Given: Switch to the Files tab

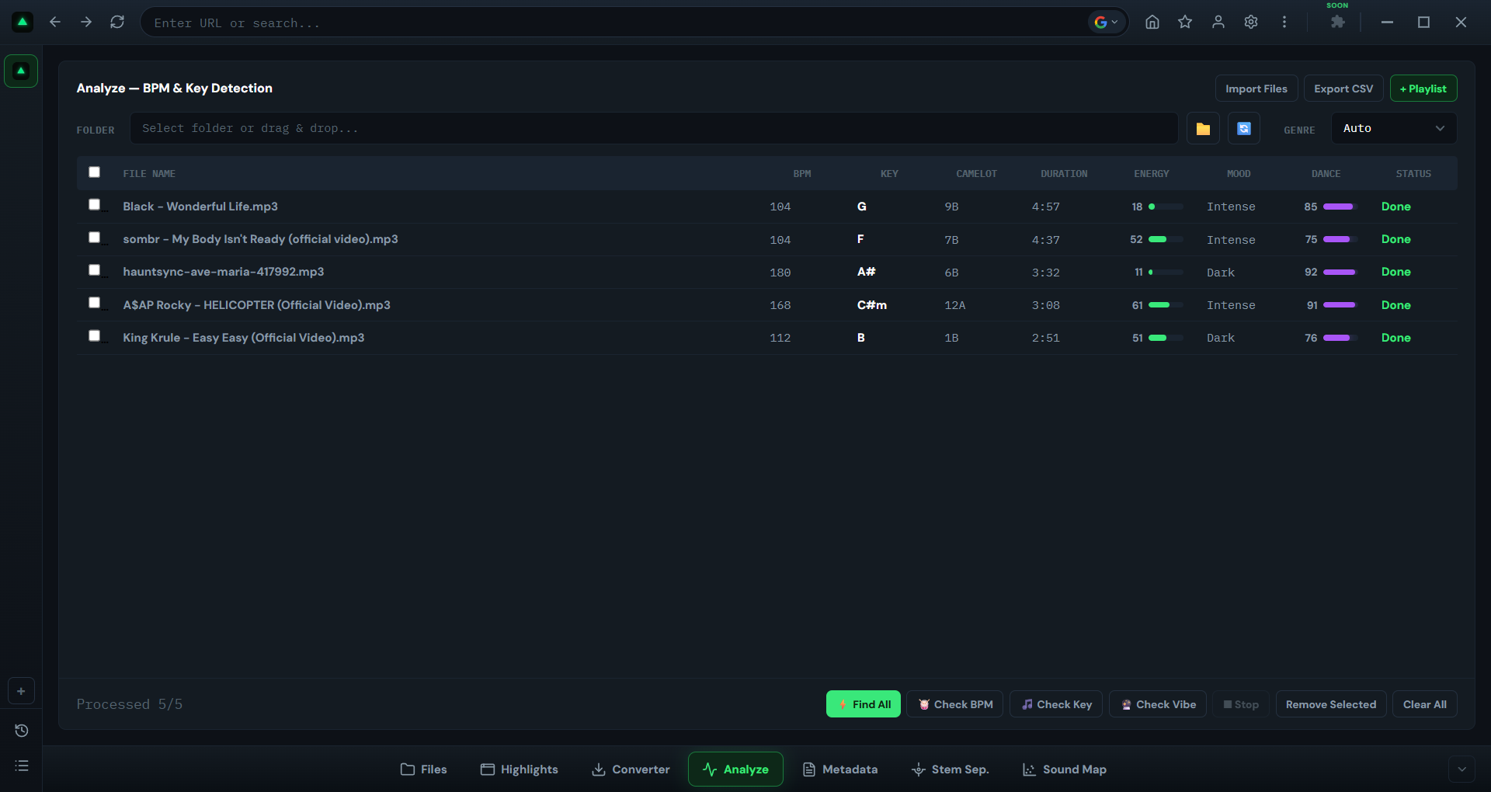Looking at the screenshot, I should tap(424, 769).
